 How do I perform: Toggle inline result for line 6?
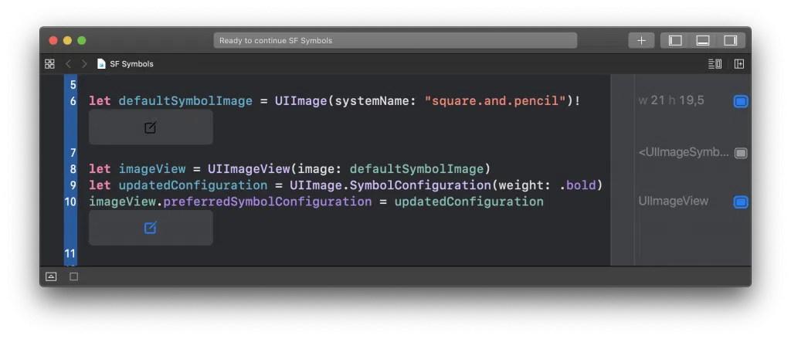click(740, 101)
